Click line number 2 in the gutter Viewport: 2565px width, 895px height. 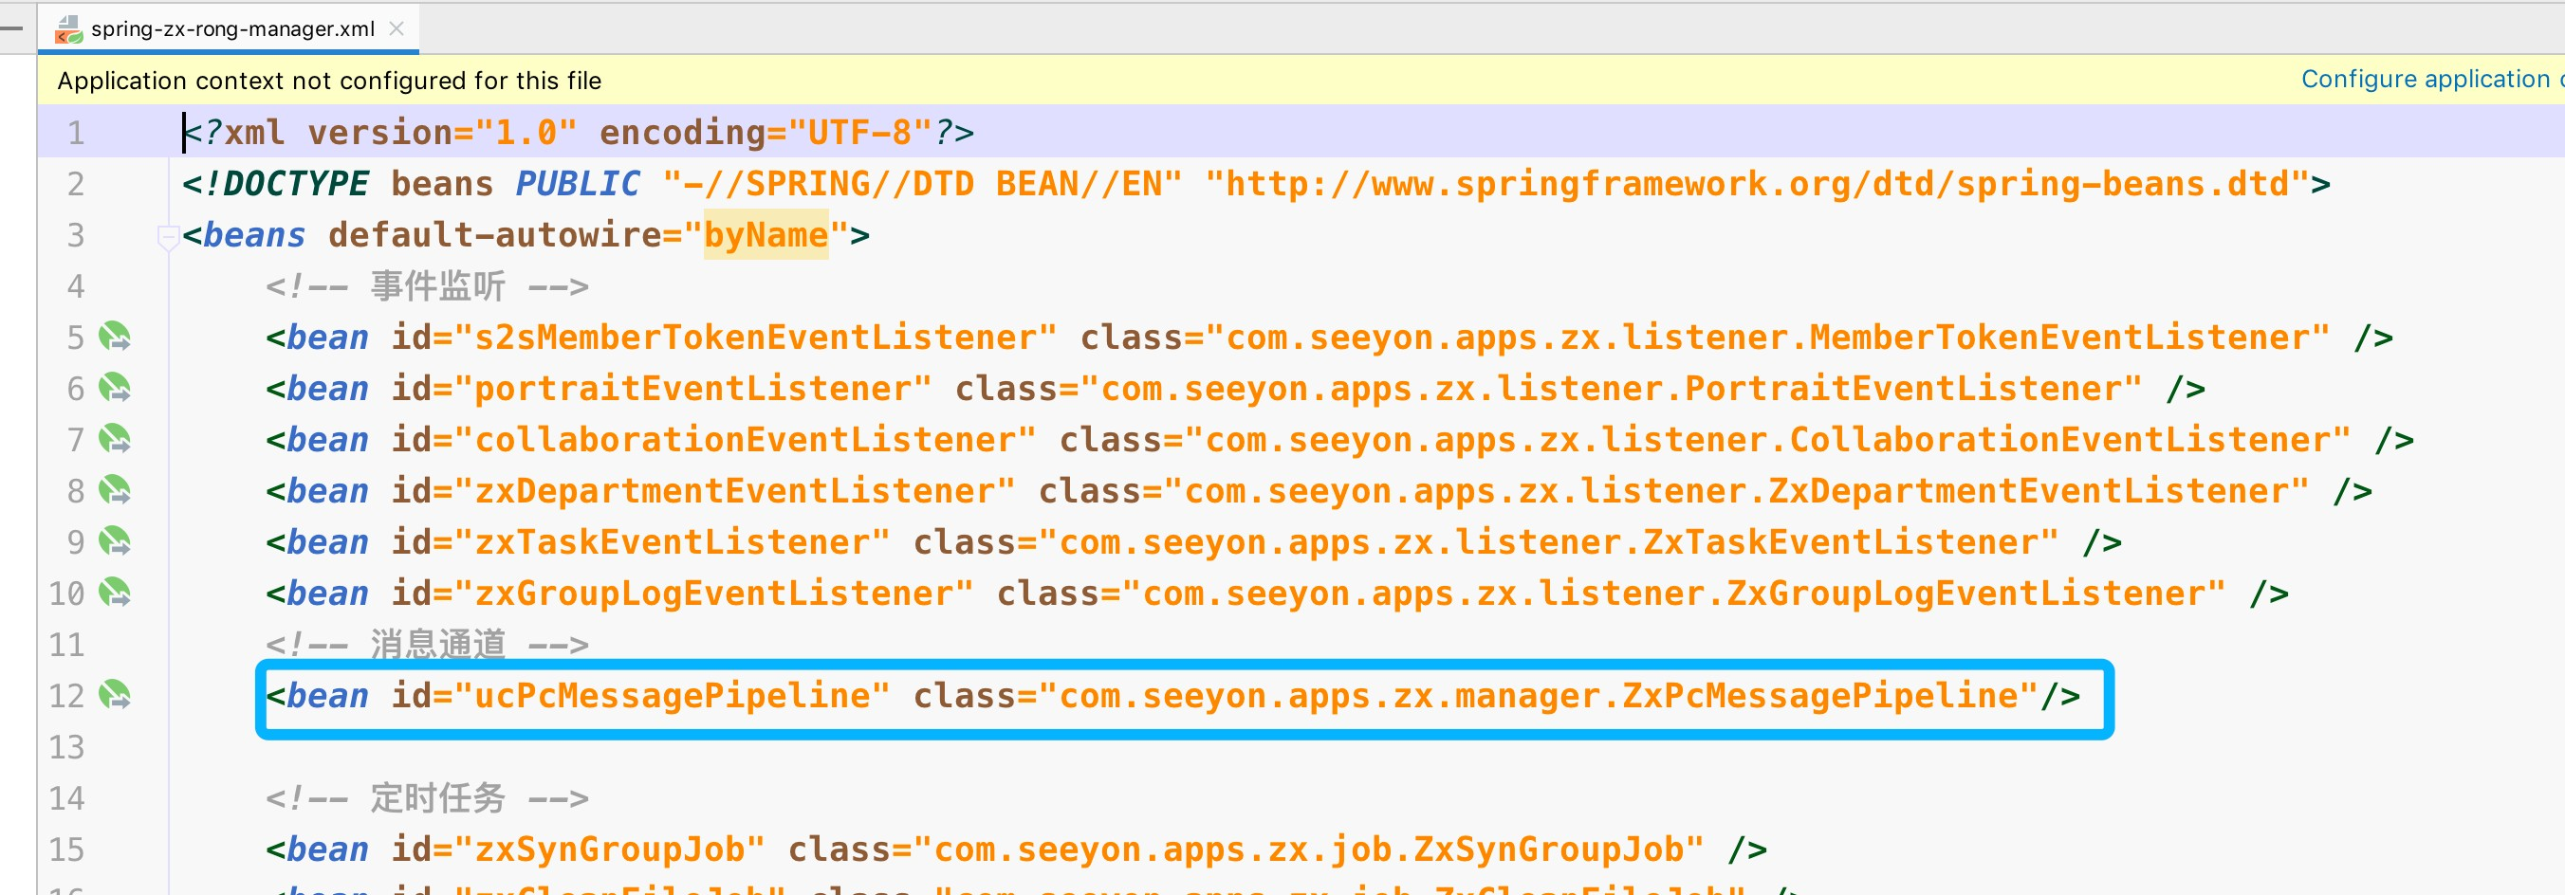(76, 184)
